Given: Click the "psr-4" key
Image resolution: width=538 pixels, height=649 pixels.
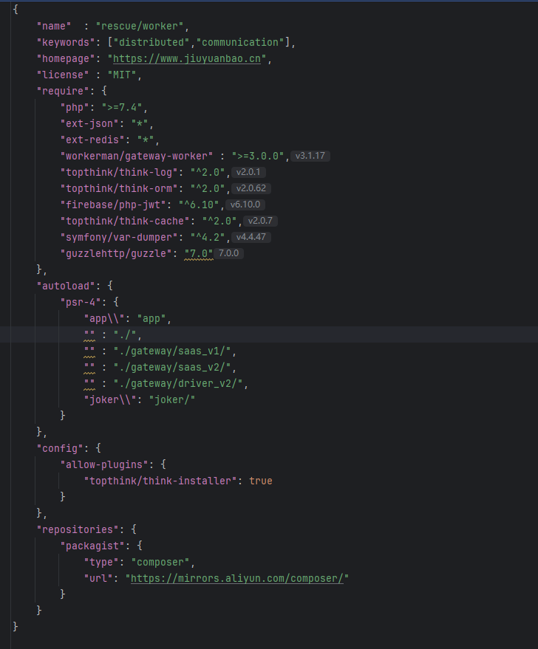Looking at the screenshot, I should (81, 302).
